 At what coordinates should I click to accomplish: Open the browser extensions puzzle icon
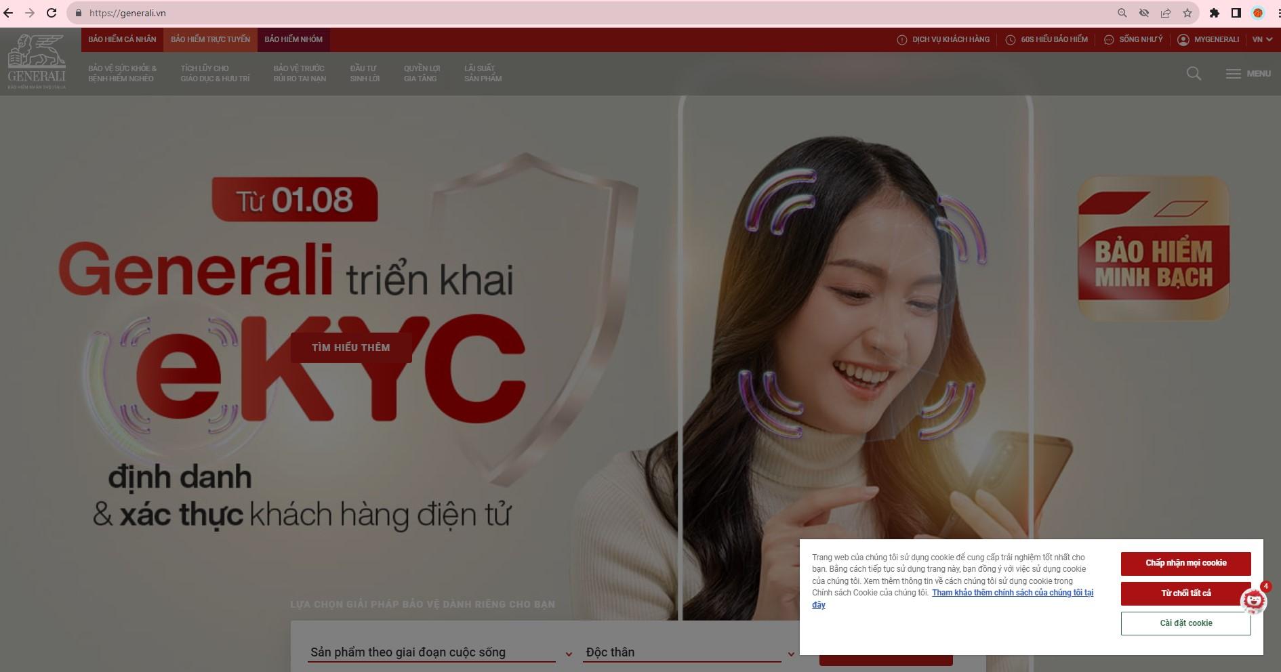point(1214,13)
